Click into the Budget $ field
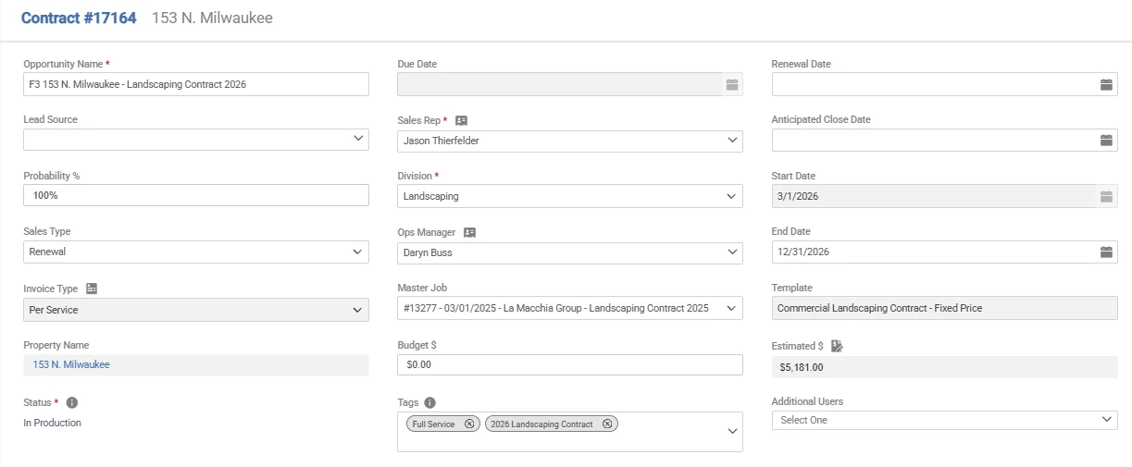Image resolution: width=1132 pixels, height=467 pixels. (569, 364)
